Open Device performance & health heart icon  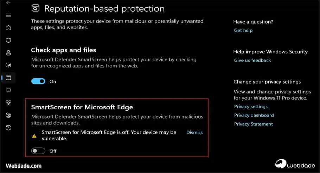pos(8,103)
